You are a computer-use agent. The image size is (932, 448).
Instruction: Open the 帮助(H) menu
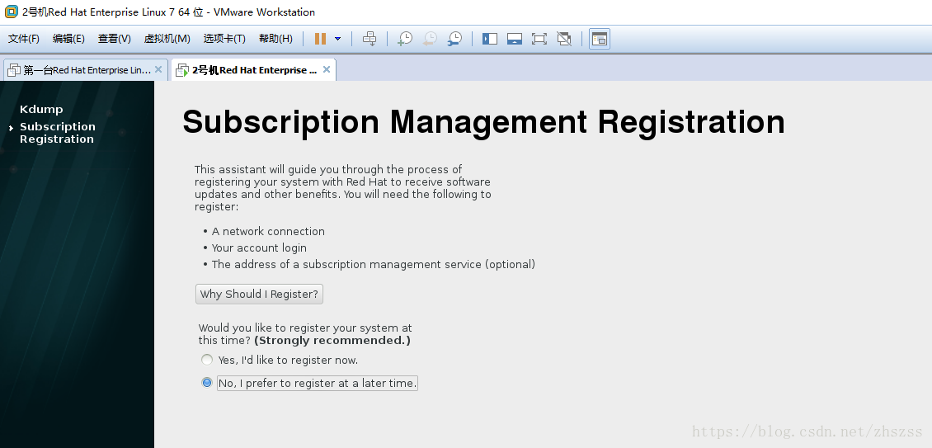click(275, 39)
